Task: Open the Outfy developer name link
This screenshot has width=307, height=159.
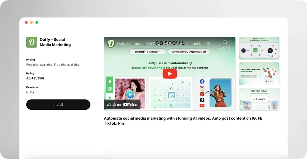Action: (x=30, y=92)
